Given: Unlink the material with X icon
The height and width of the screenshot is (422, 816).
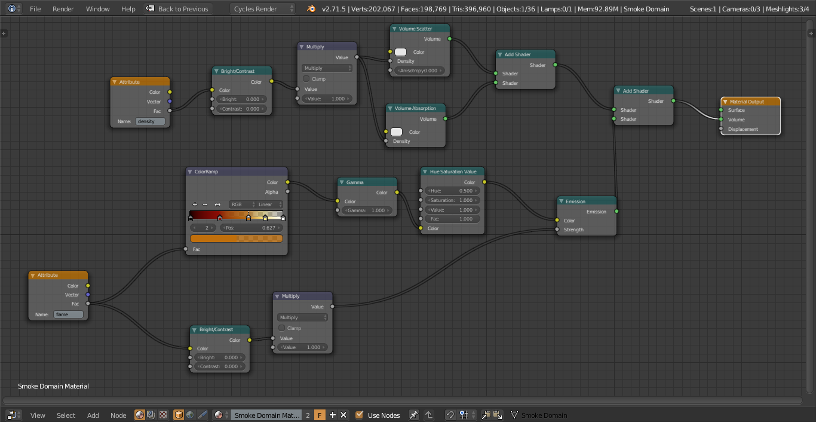Looking at the screenshot, I should click(343, 415).
